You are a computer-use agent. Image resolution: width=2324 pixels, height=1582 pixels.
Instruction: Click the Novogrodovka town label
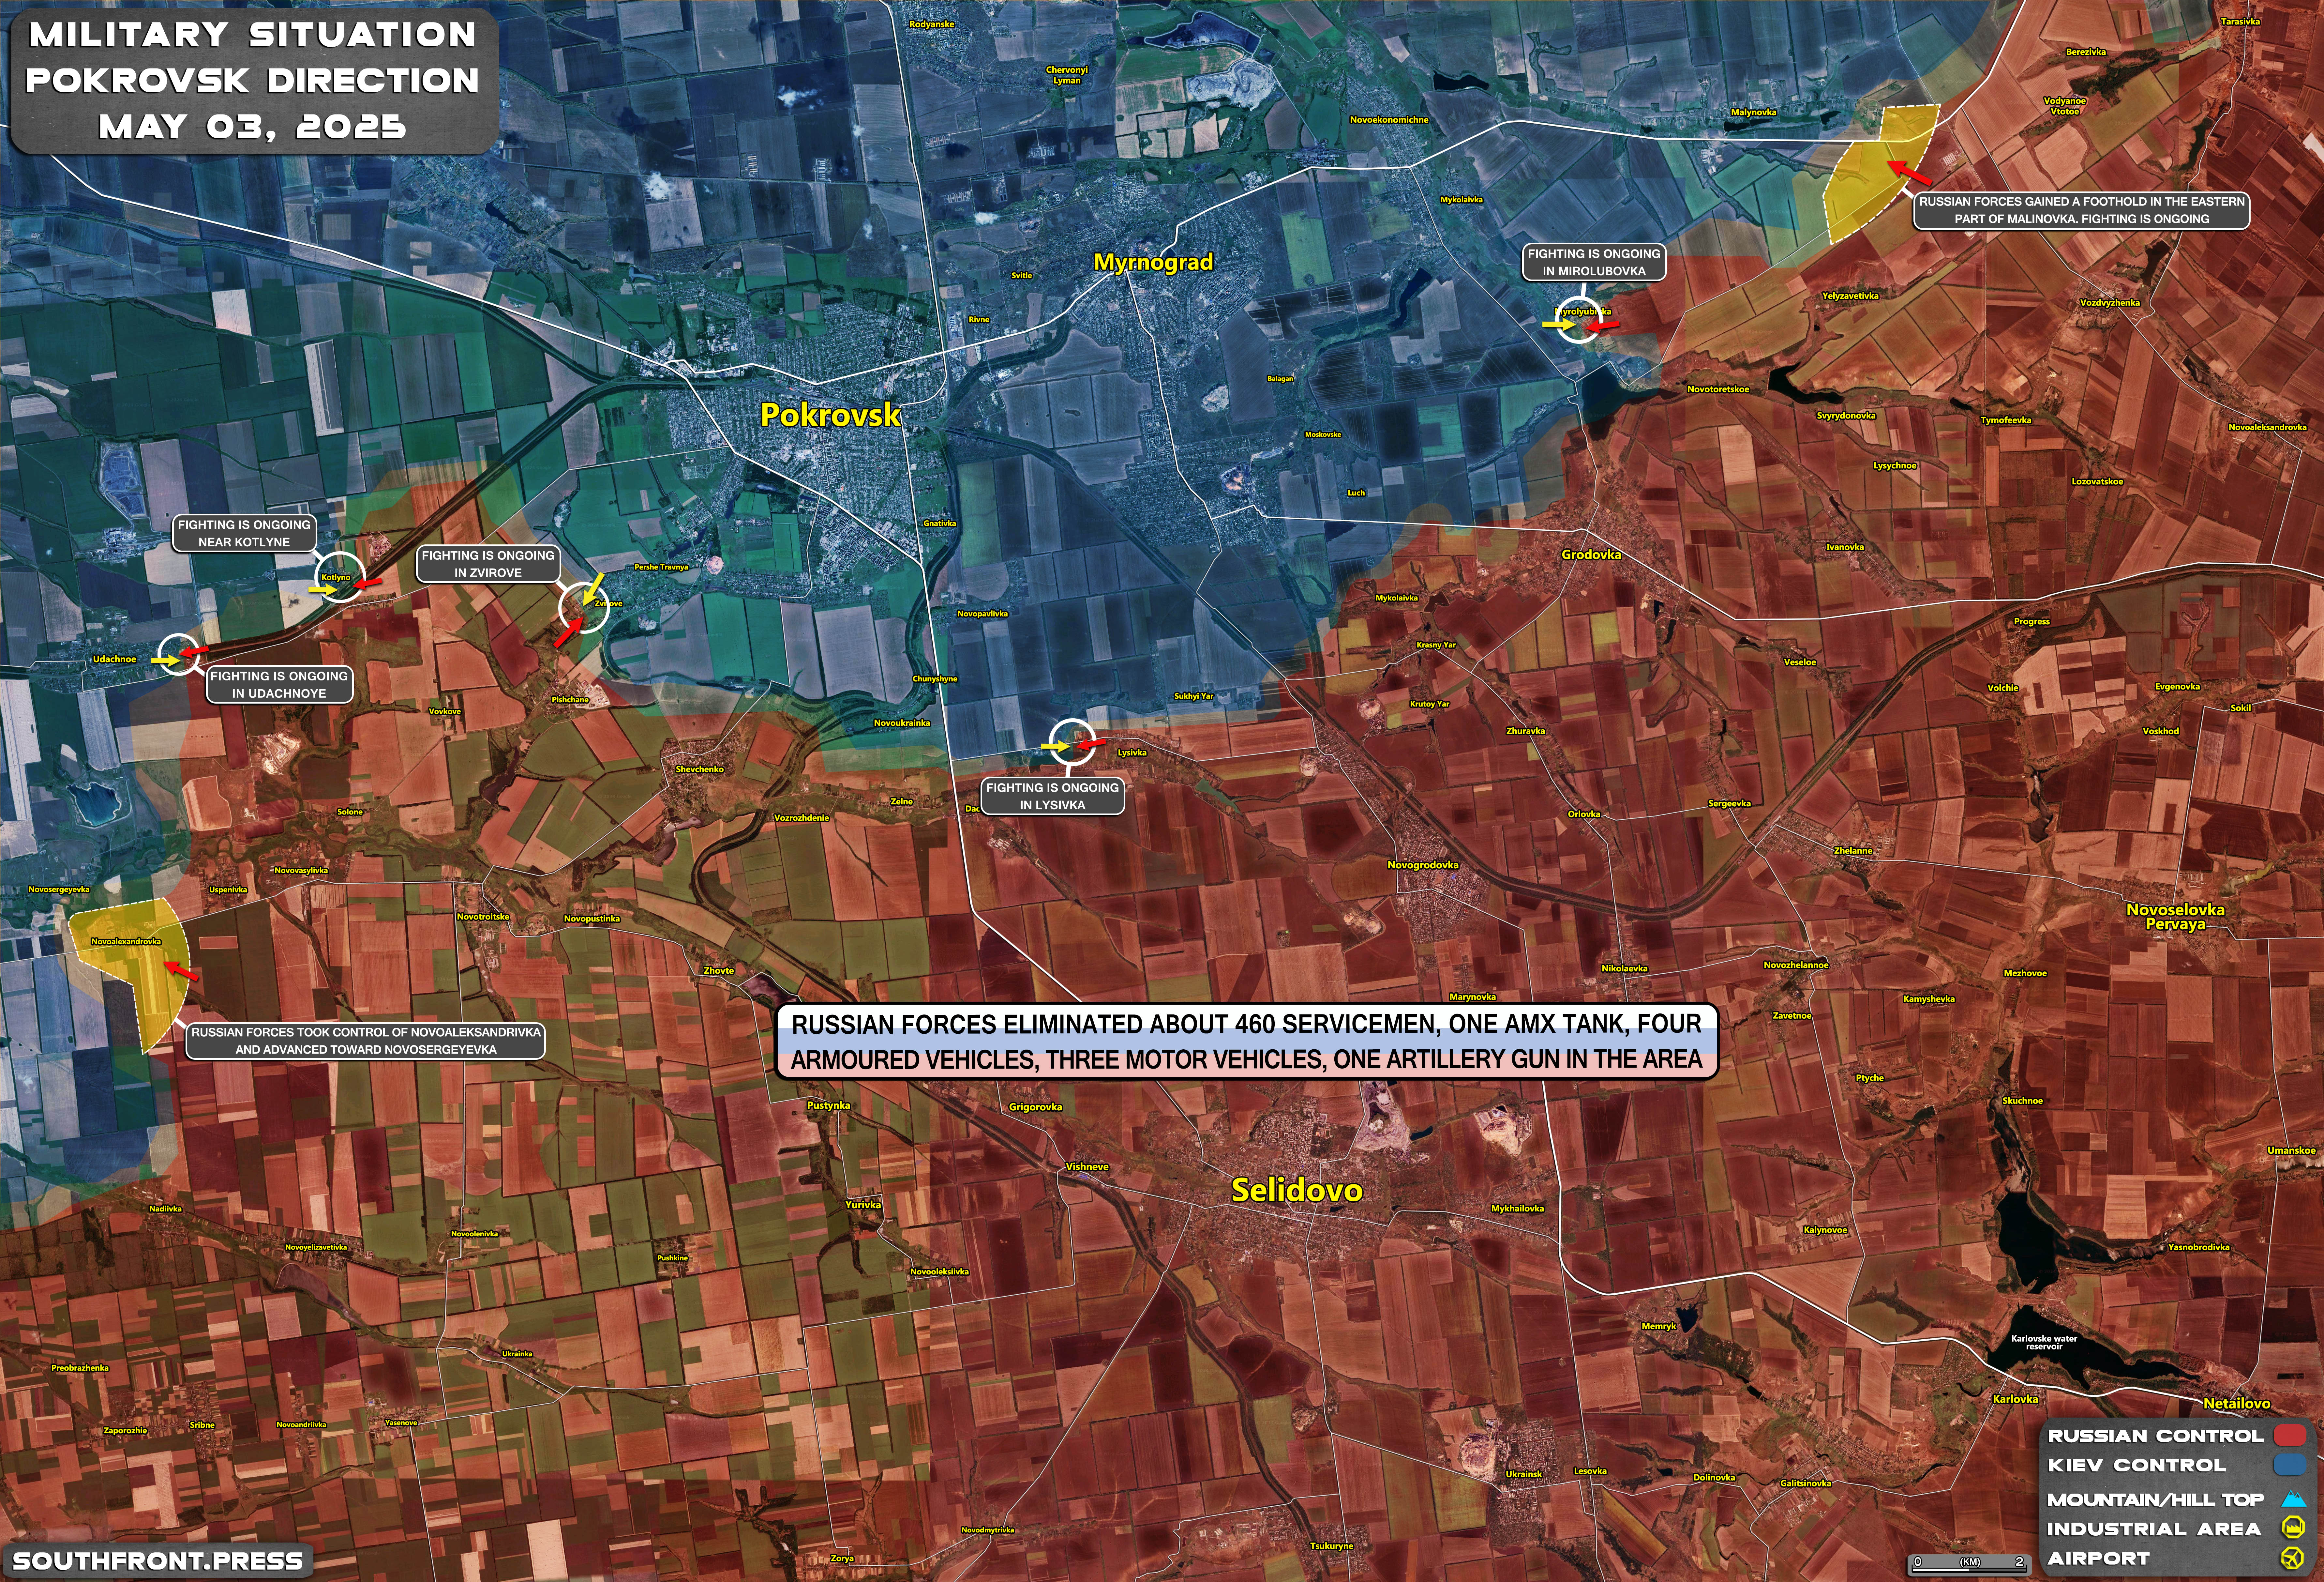click(1423, 865)
